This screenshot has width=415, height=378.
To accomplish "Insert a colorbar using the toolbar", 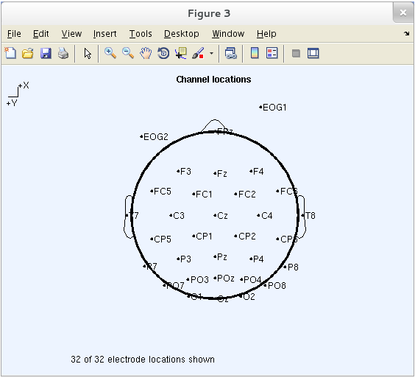I will coord(255,53).
